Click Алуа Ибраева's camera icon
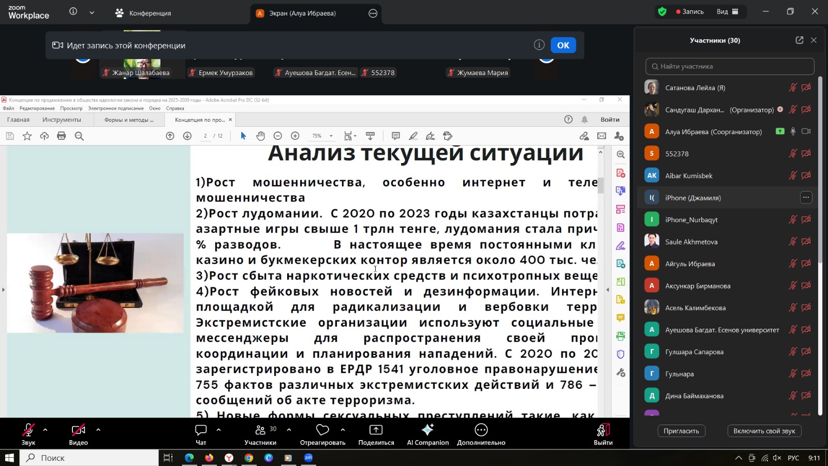The width and height of the screenshot is (828, 466). pos(806,132)
